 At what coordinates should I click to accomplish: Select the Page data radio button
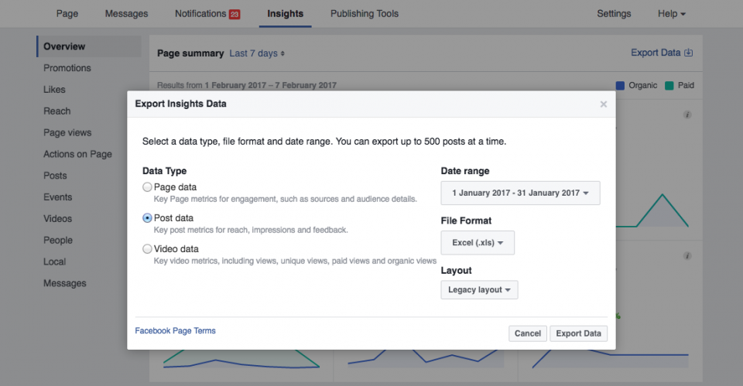point(147,187)
